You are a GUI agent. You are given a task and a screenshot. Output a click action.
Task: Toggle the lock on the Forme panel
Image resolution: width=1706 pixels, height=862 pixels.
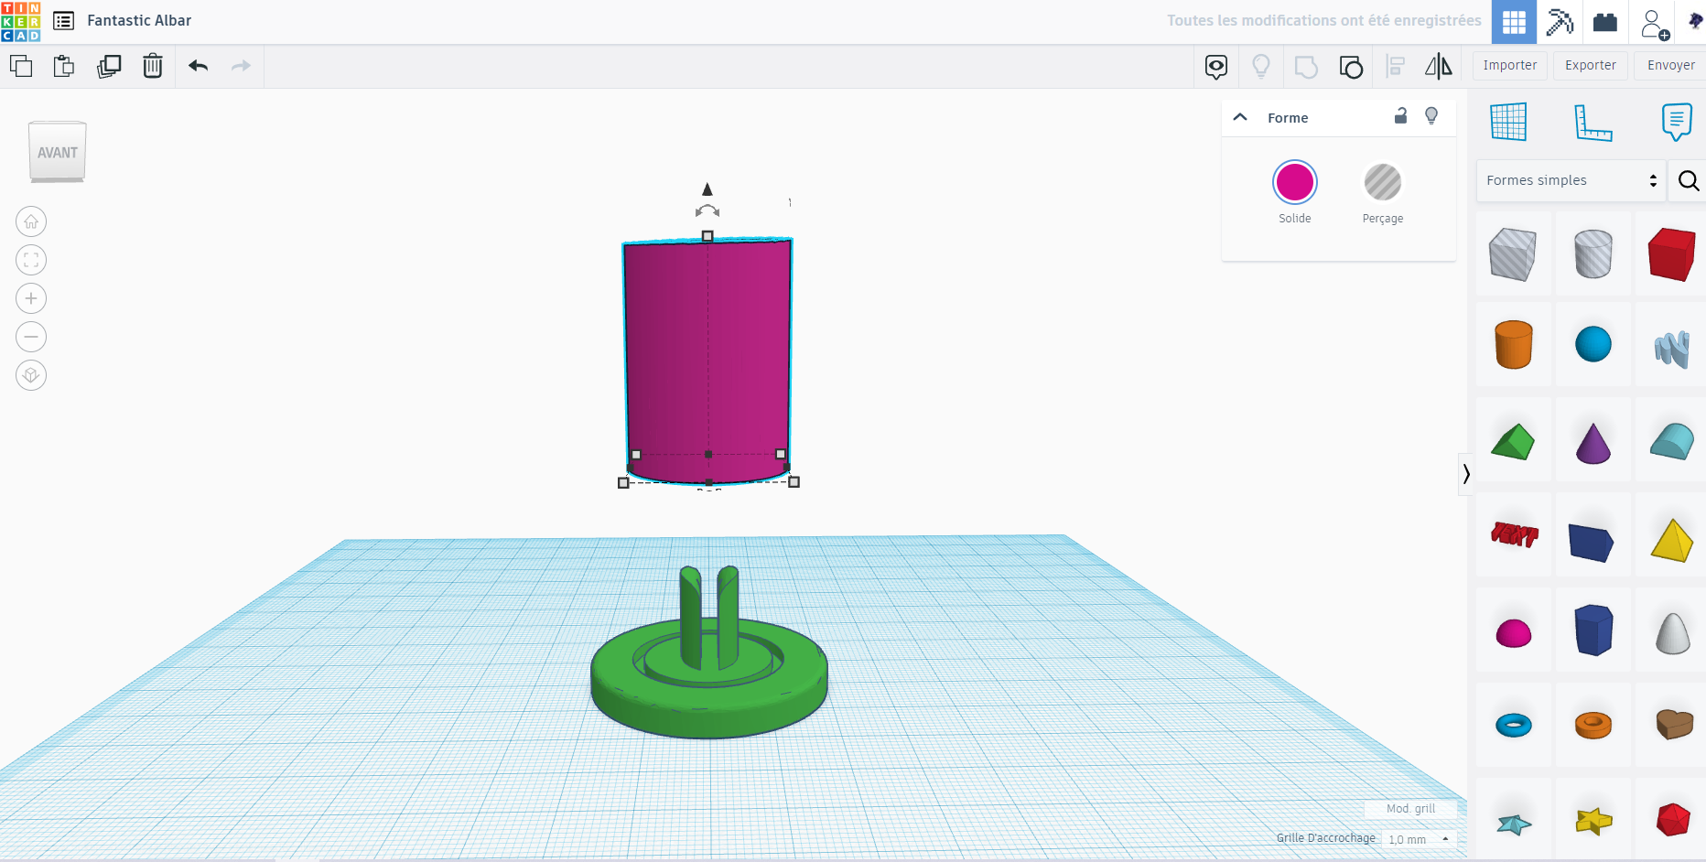[1400, 115]
